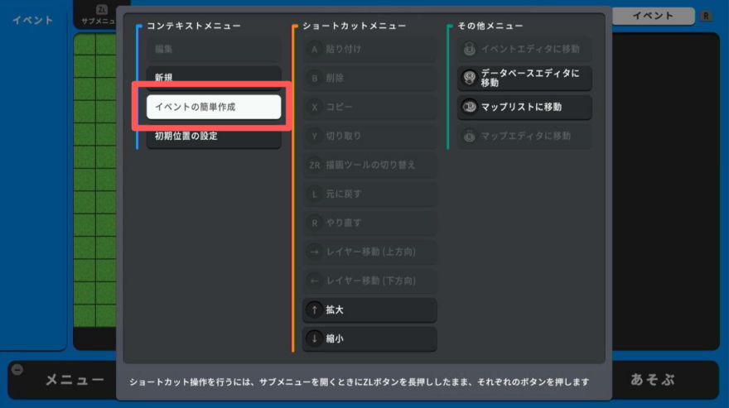Click the down arrow icon beside 縮小
This screenshot has width=729, height=408.
tap(314, 338)
